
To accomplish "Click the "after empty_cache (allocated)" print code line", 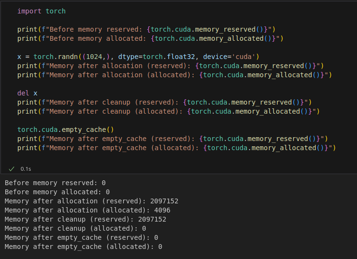I will coord(176,148).
